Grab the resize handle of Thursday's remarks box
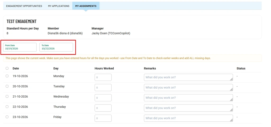 click(231, 110)
